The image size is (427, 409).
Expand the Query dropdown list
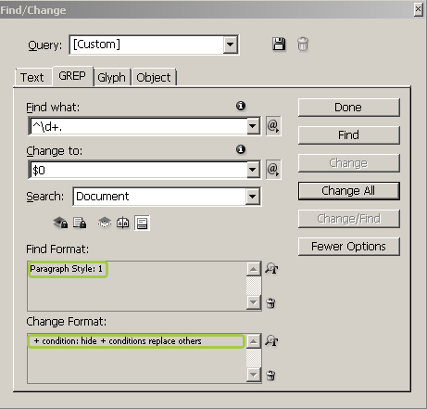[231, 45]
